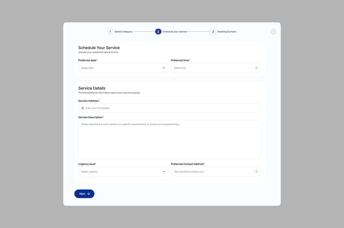This screenshot has height=228, width=344.
Task: Open the Select date dropdown
Action: (x=124, y=68)
